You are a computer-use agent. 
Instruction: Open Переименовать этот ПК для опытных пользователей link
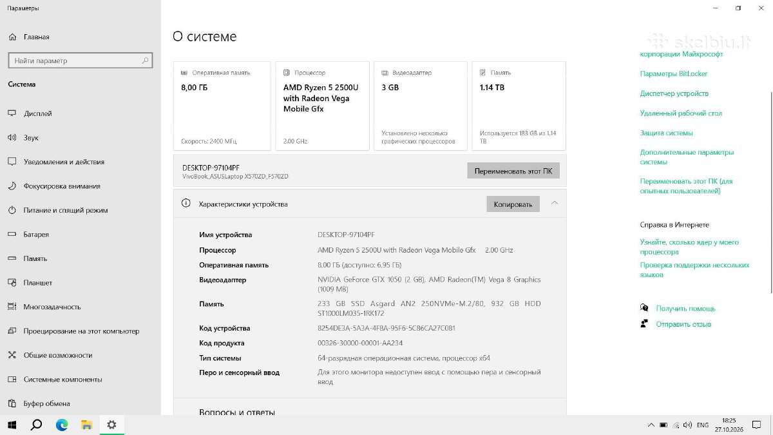coord(686,186)
